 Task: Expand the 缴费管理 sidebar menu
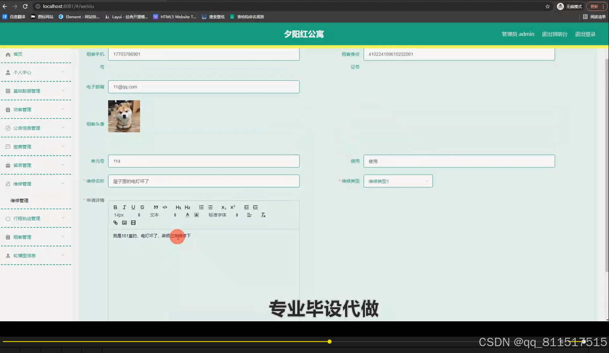click(x=36, y=147)
